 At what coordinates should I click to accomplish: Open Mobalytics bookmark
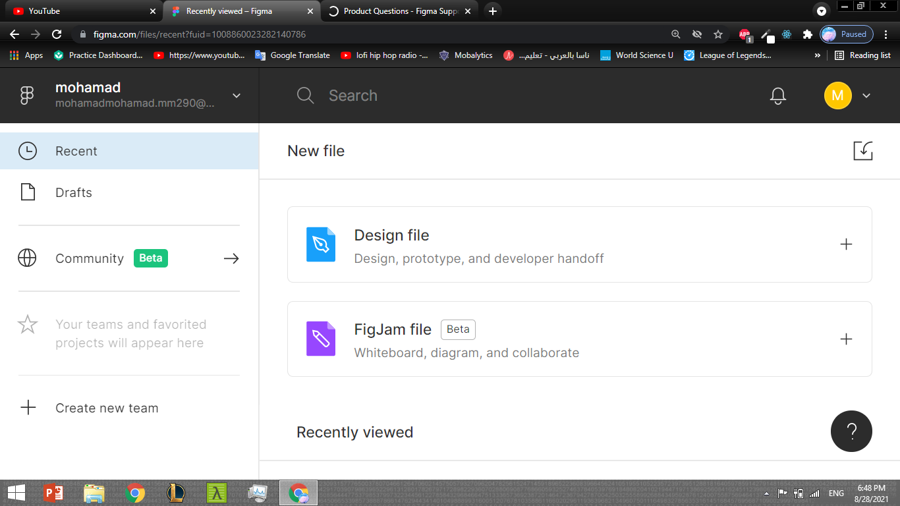click(466, 55)
